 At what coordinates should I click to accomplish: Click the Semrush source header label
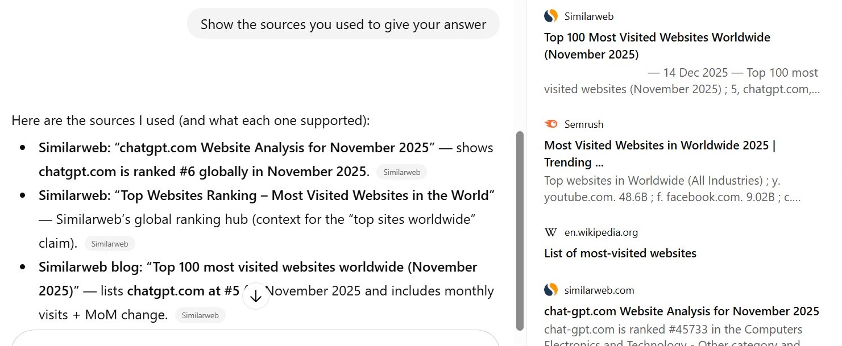point(583,124)
